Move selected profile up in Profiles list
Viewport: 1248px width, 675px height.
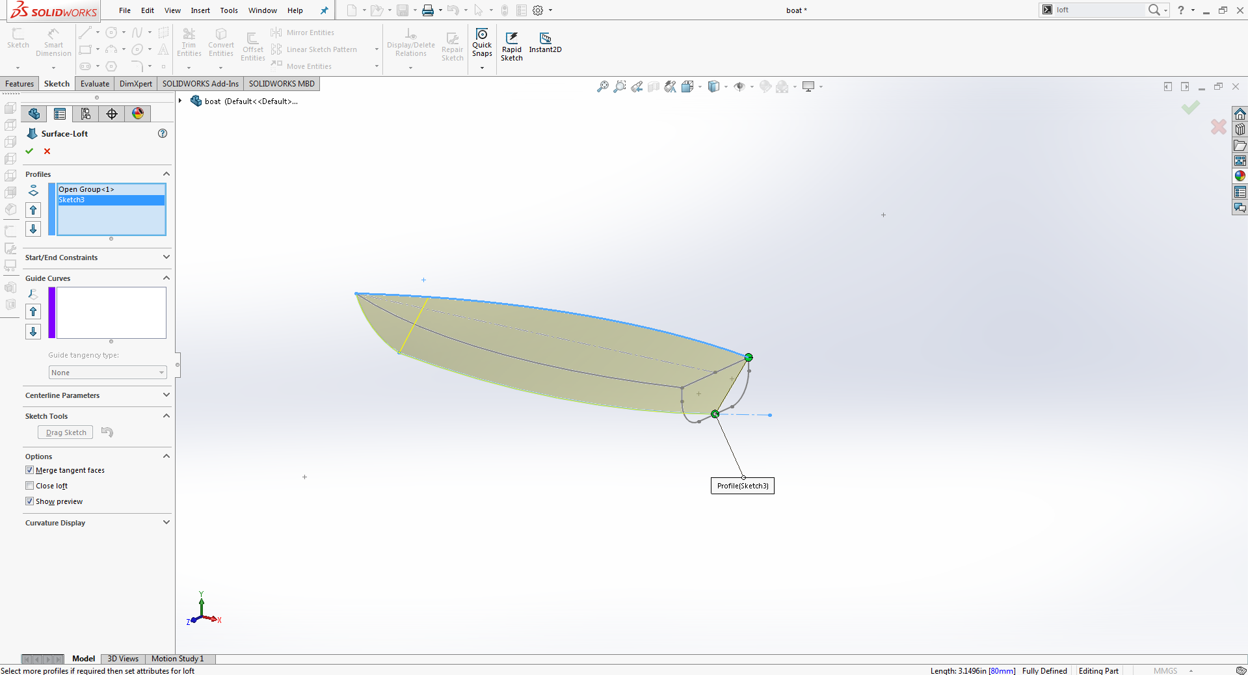coord(33,210)
